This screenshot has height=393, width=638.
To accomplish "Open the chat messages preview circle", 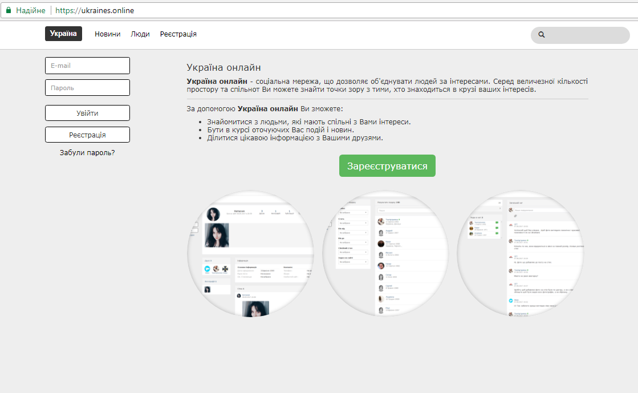I will click(520, 253).
